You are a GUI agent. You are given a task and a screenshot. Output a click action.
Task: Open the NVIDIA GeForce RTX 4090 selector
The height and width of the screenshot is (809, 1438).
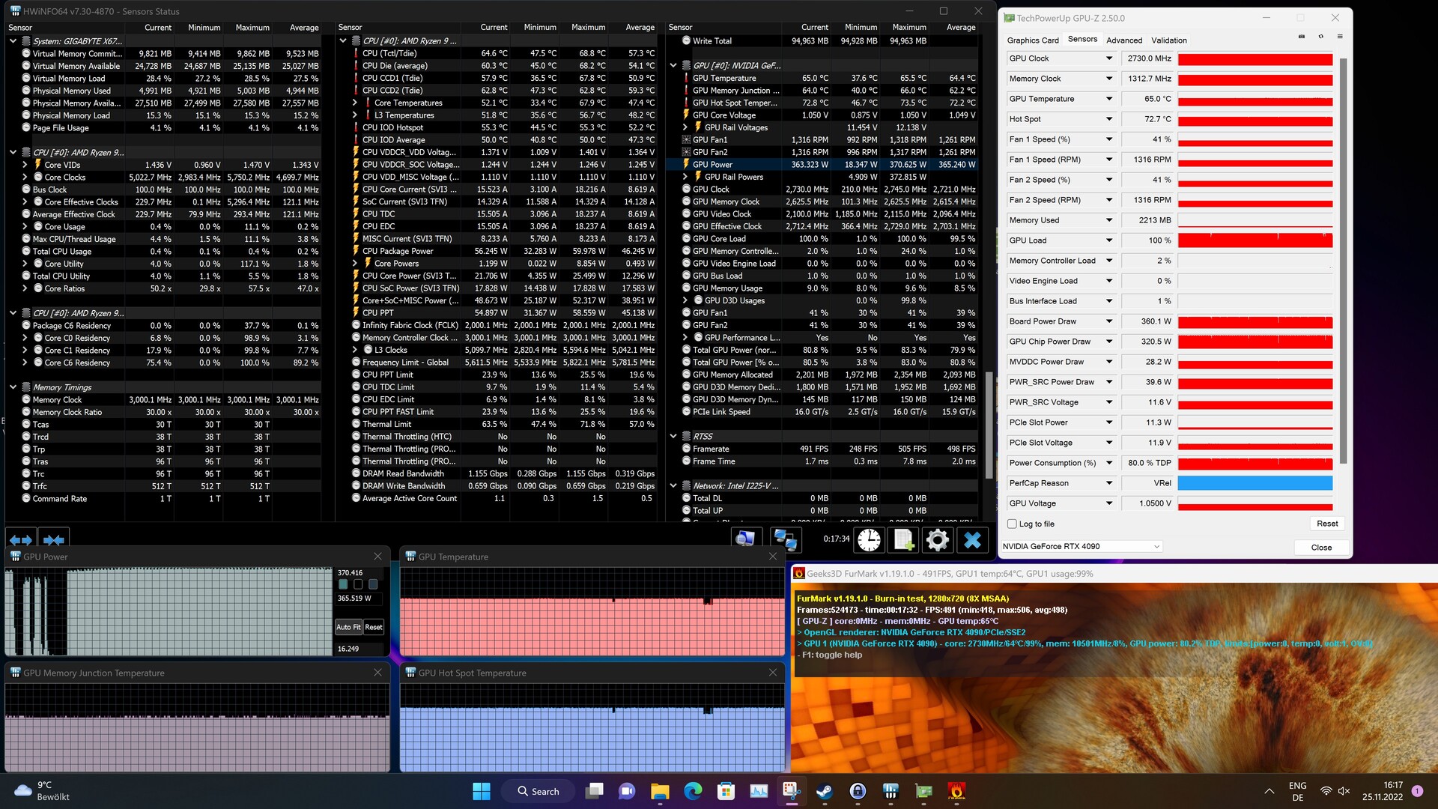(x=1081, y=547)
